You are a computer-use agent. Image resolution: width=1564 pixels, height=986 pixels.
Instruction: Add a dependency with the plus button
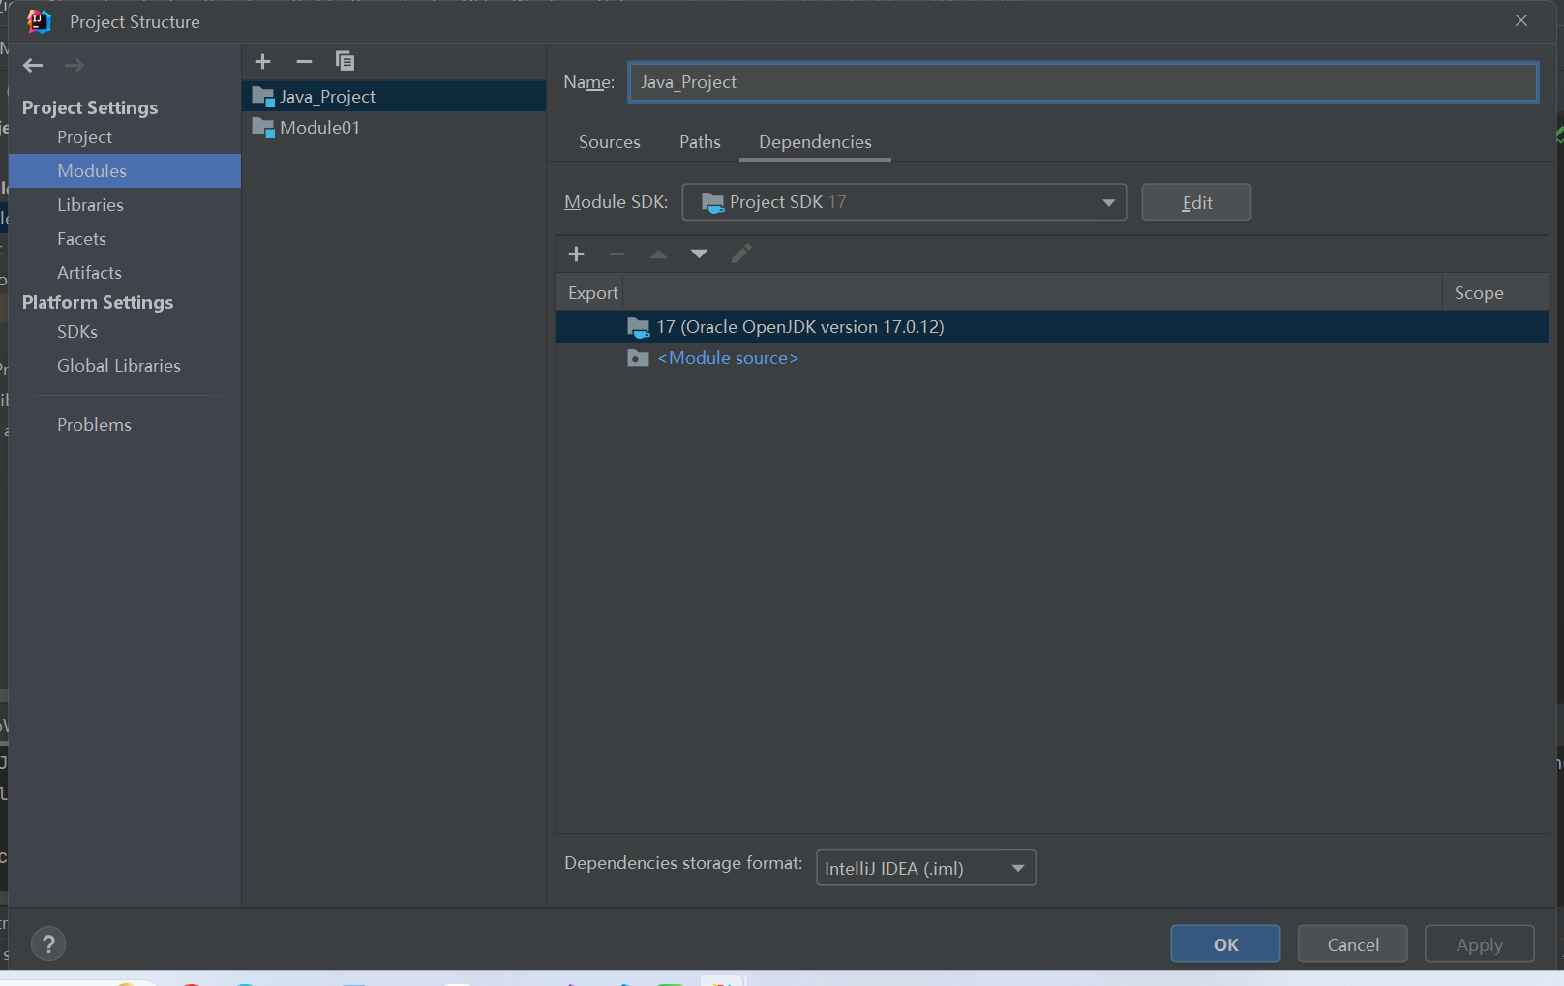point(576,254)
